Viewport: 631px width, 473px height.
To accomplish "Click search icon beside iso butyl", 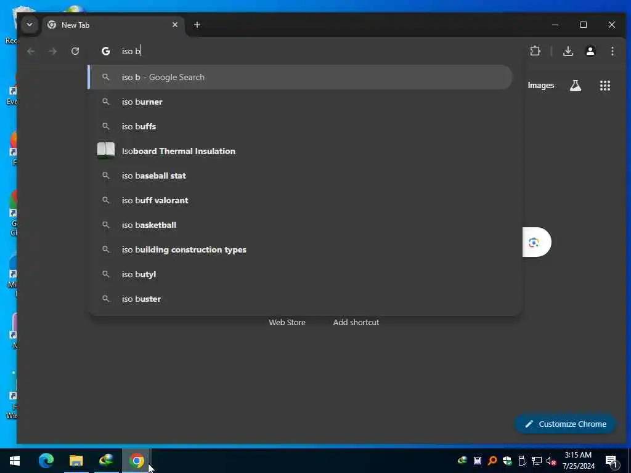I will coord(106,274).
